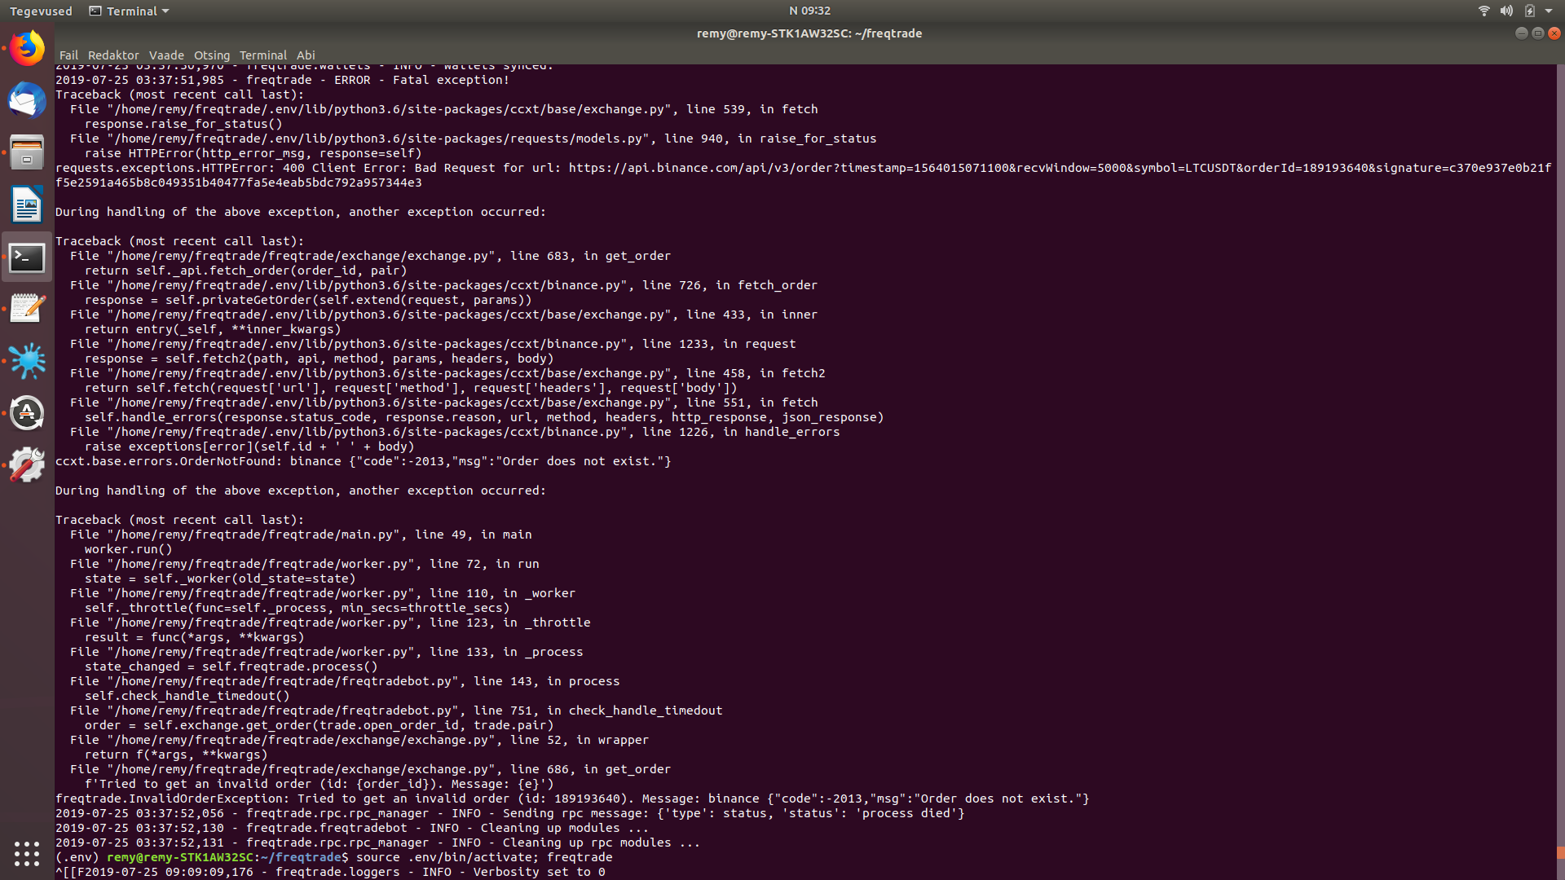Viewport: 1565px width, 880px height.
Task: Click the battery indicator in the top bar
Action: click(1531, 11)
